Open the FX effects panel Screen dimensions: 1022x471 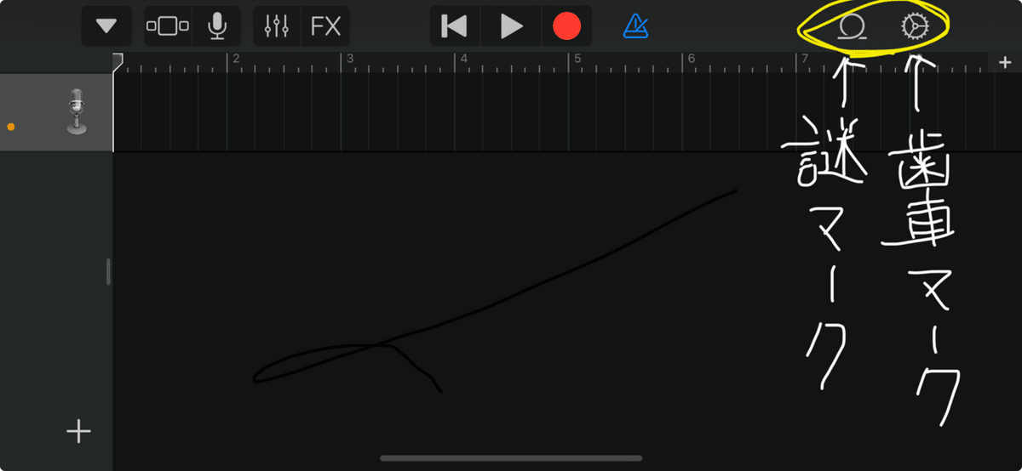pos(325,26)
